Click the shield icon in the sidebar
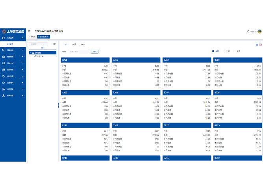263x190 pixels. pyautogui.click(x=4, y=38)
